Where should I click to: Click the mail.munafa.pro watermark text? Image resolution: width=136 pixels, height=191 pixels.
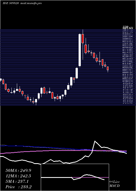31,3
